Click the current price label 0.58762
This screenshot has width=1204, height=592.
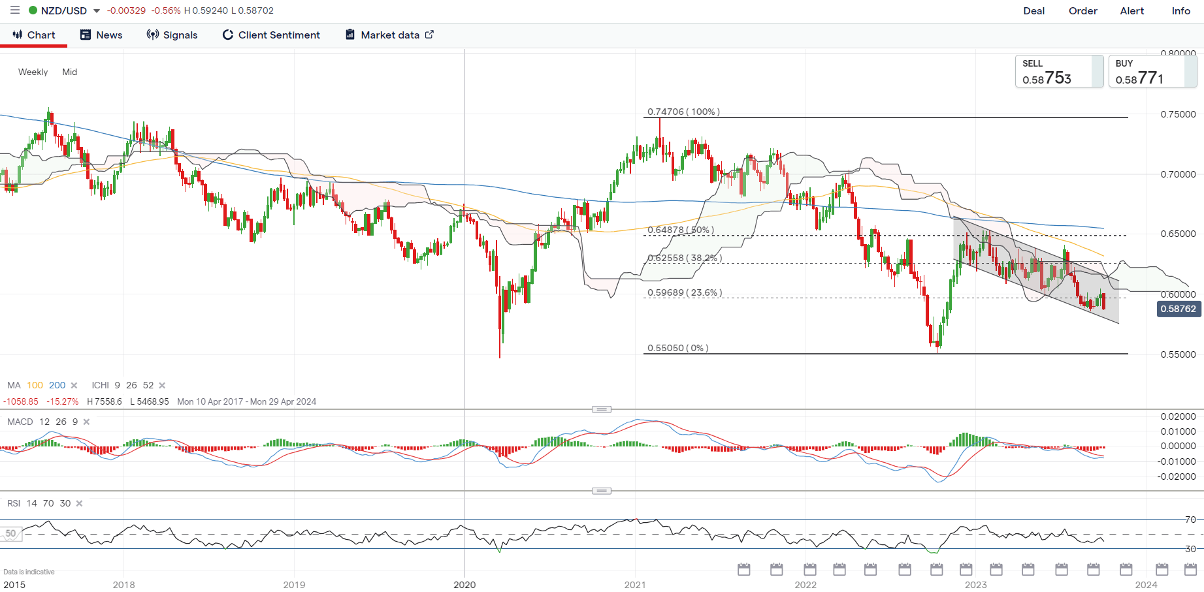(x=1179, y=309)
